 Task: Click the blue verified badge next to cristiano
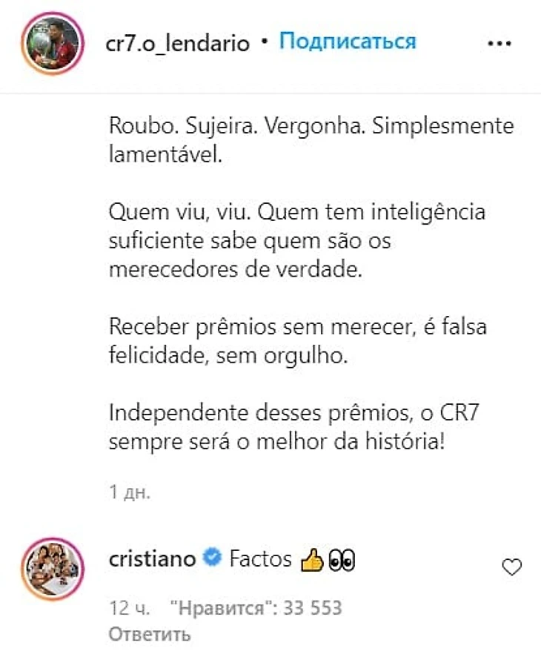tap(212, 558)
